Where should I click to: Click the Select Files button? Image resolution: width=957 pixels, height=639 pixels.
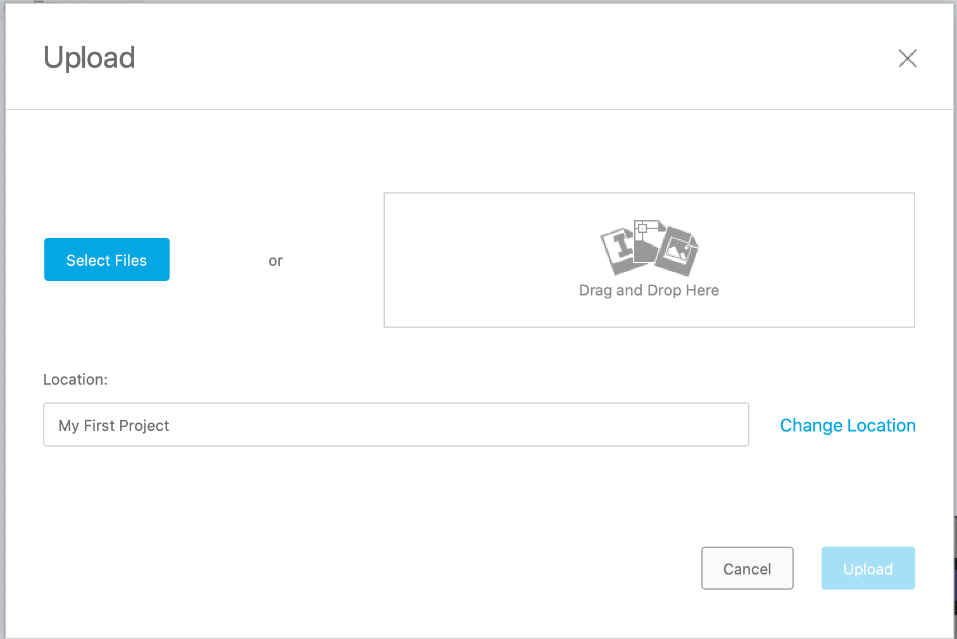point(107,259)
